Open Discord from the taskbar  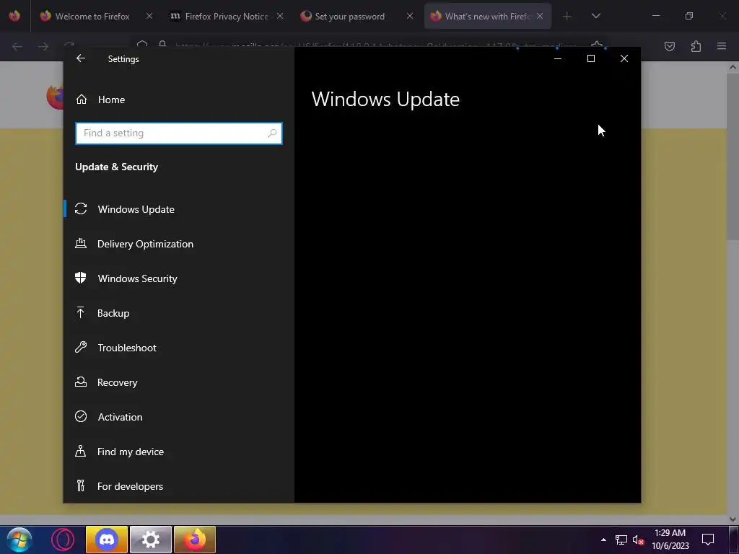(x=107, y=540)
